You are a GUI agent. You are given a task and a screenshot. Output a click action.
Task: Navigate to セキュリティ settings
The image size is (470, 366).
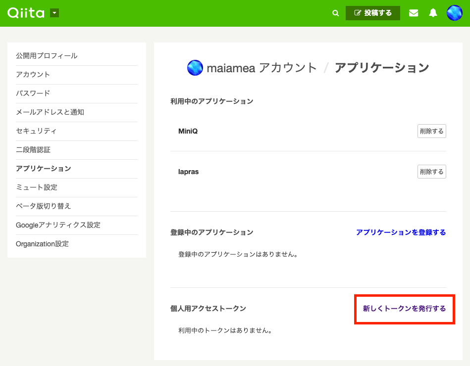[x=36, y=131]
